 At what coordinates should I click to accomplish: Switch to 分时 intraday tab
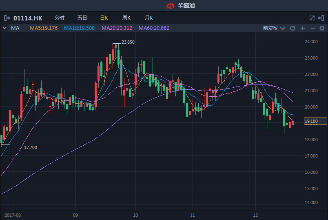tap(59, 18)
